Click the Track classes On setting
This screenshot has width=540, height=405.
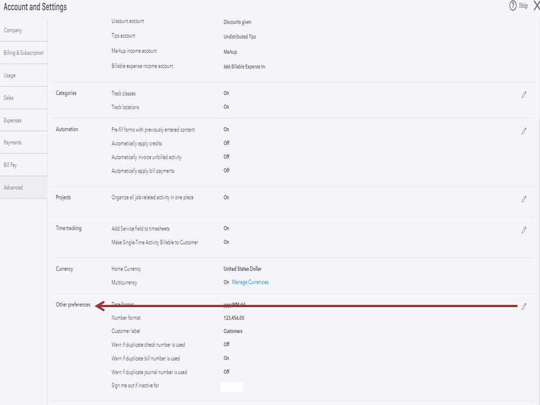tap(226, 93)
